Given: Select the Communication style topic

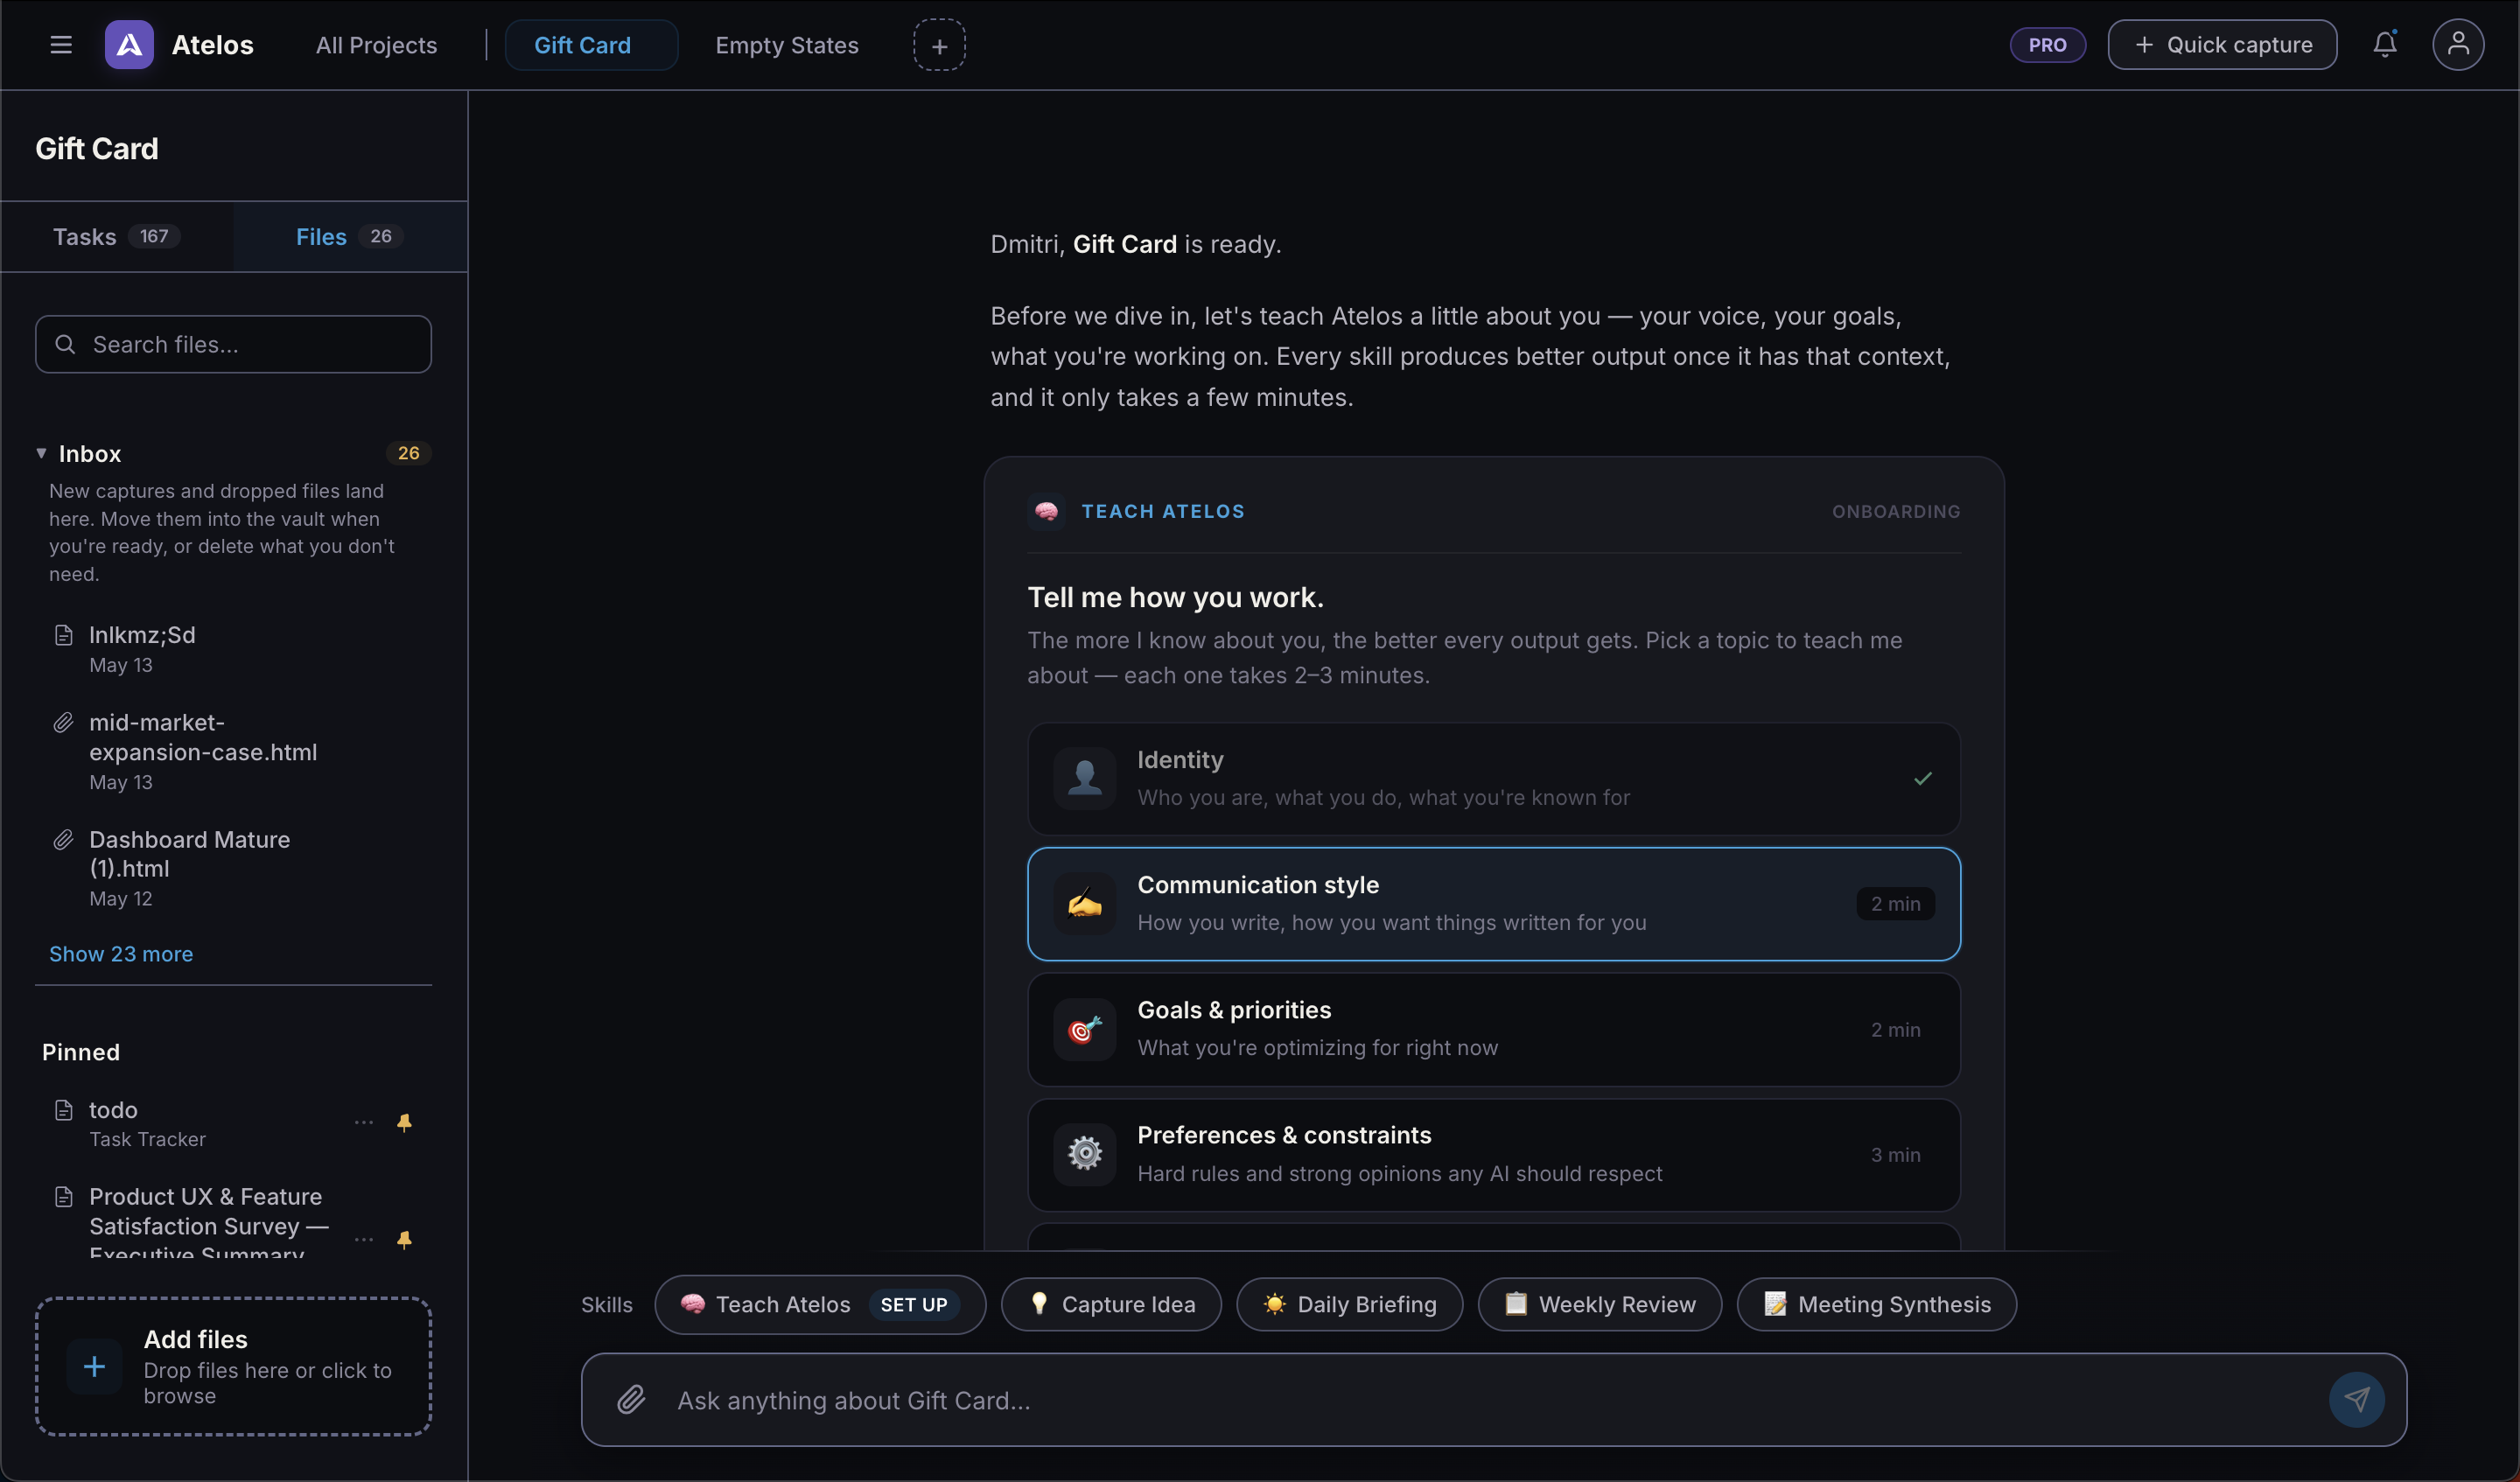Looking at the screenshot, I should coord(1493,904).
